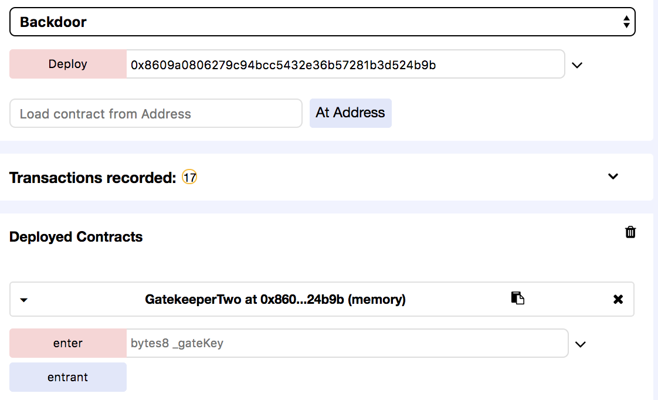This screenshot has width=658, height=400.
Task: Open the Backdoor contract dropdown
Action: click(321, 22)
